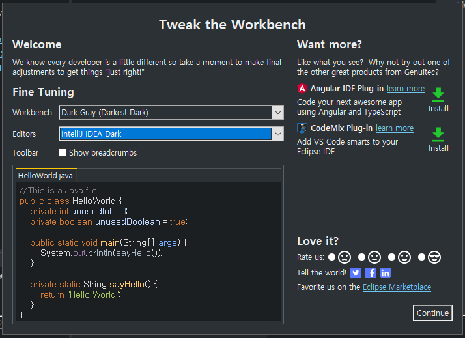Select the frowning rating radio button
465x338 pixels.
click(332, 257)
